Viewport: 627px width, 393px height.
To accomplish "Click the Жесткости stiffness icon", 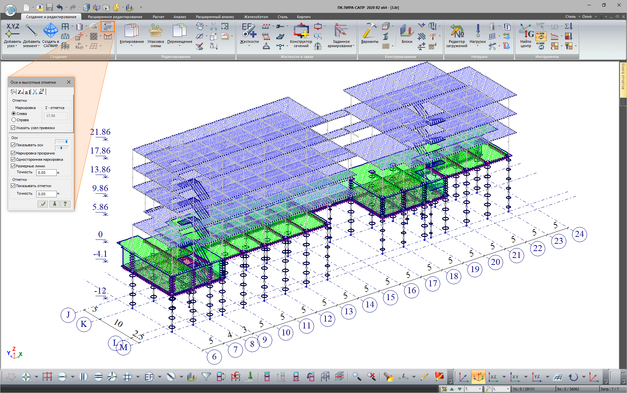I will pos(249,31).
